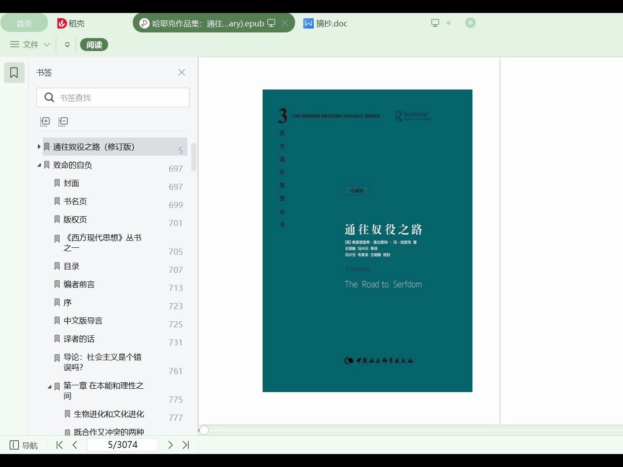The width and height of the screenshot is (623, 467).
Task: Click the epub file icon on tab
Action: pos(144,23)
